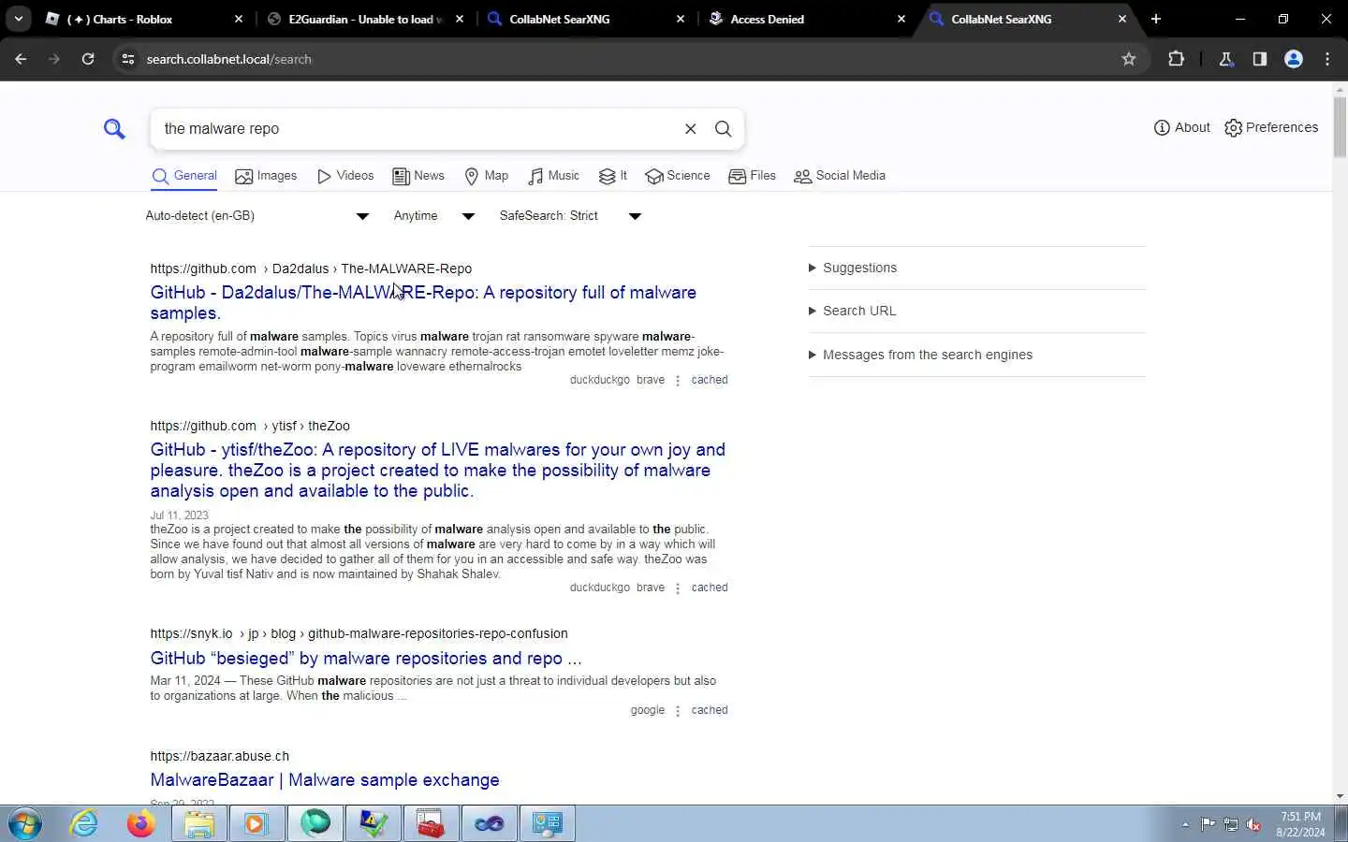Image resolution: width=1348 pixels, height=842 pixels.
Task: Open cached copy of theZoo result
Action: point(710,588)
